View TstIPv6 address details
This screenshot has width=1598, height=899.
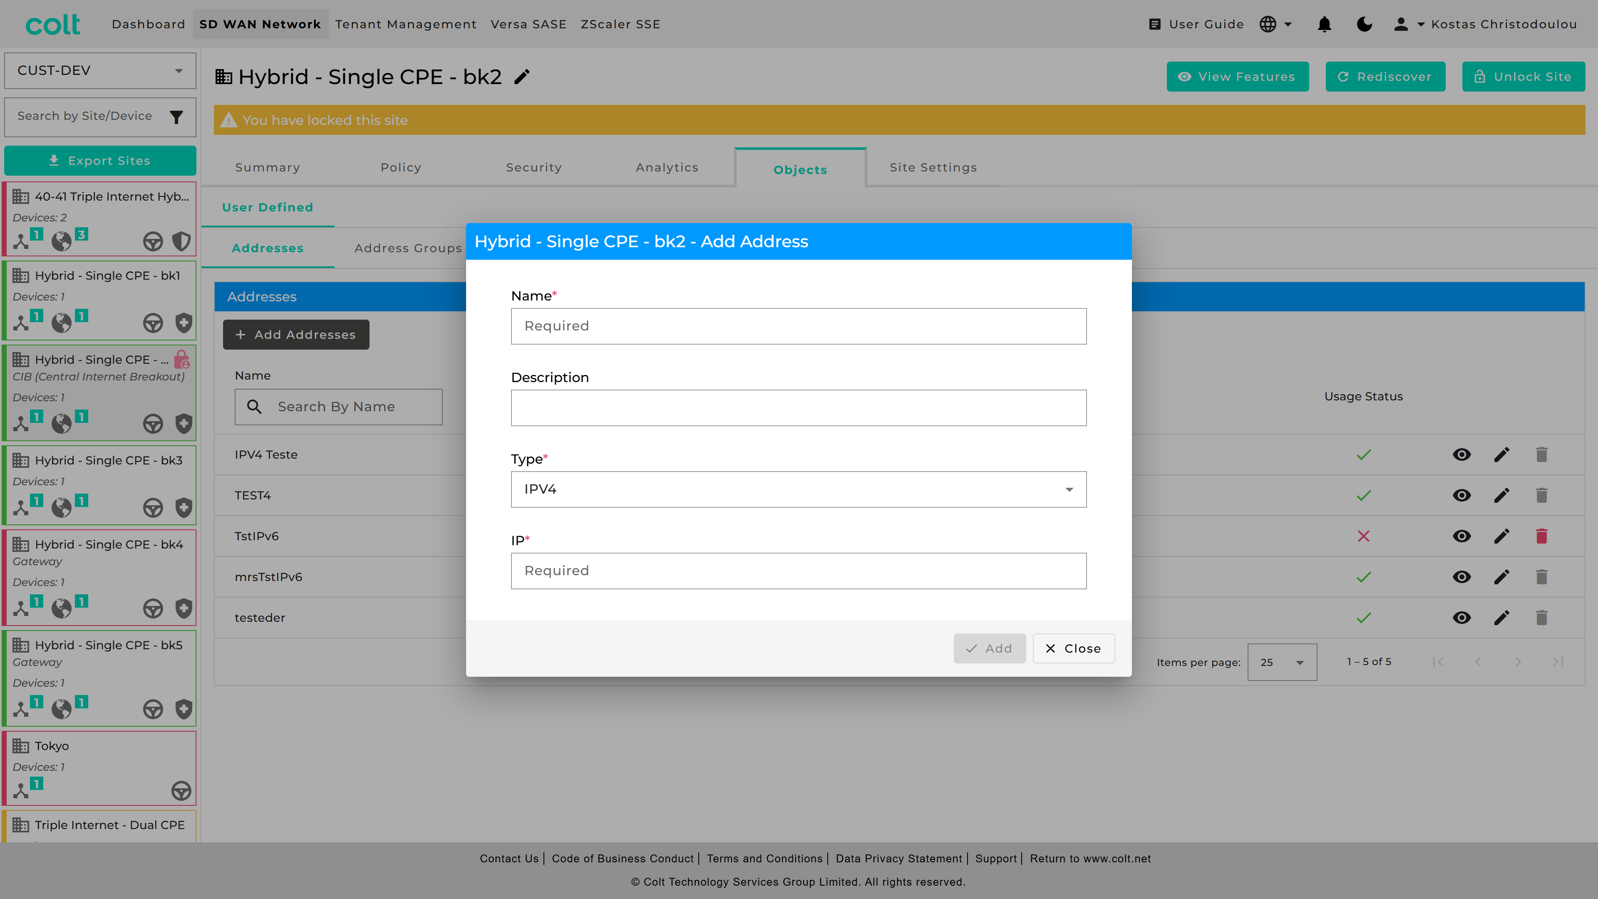pos(1462,536)
